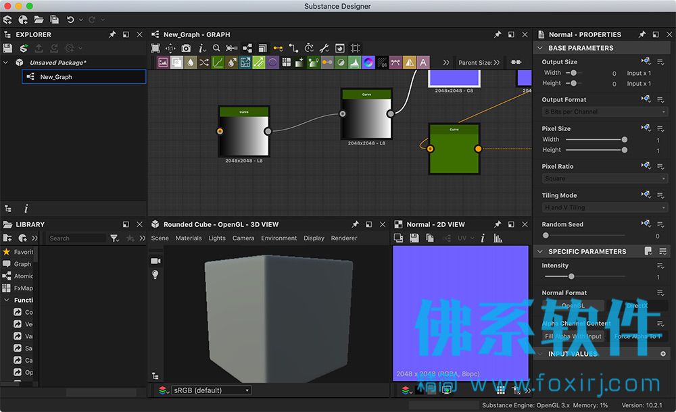Adjust the Intensity slider

click(571, 276)
